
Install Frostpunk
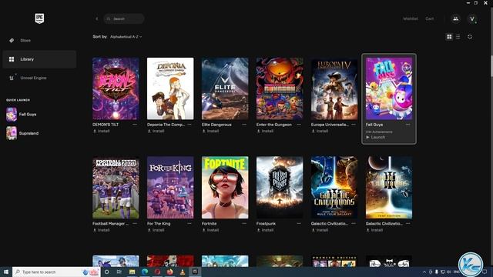pos(265,230)
